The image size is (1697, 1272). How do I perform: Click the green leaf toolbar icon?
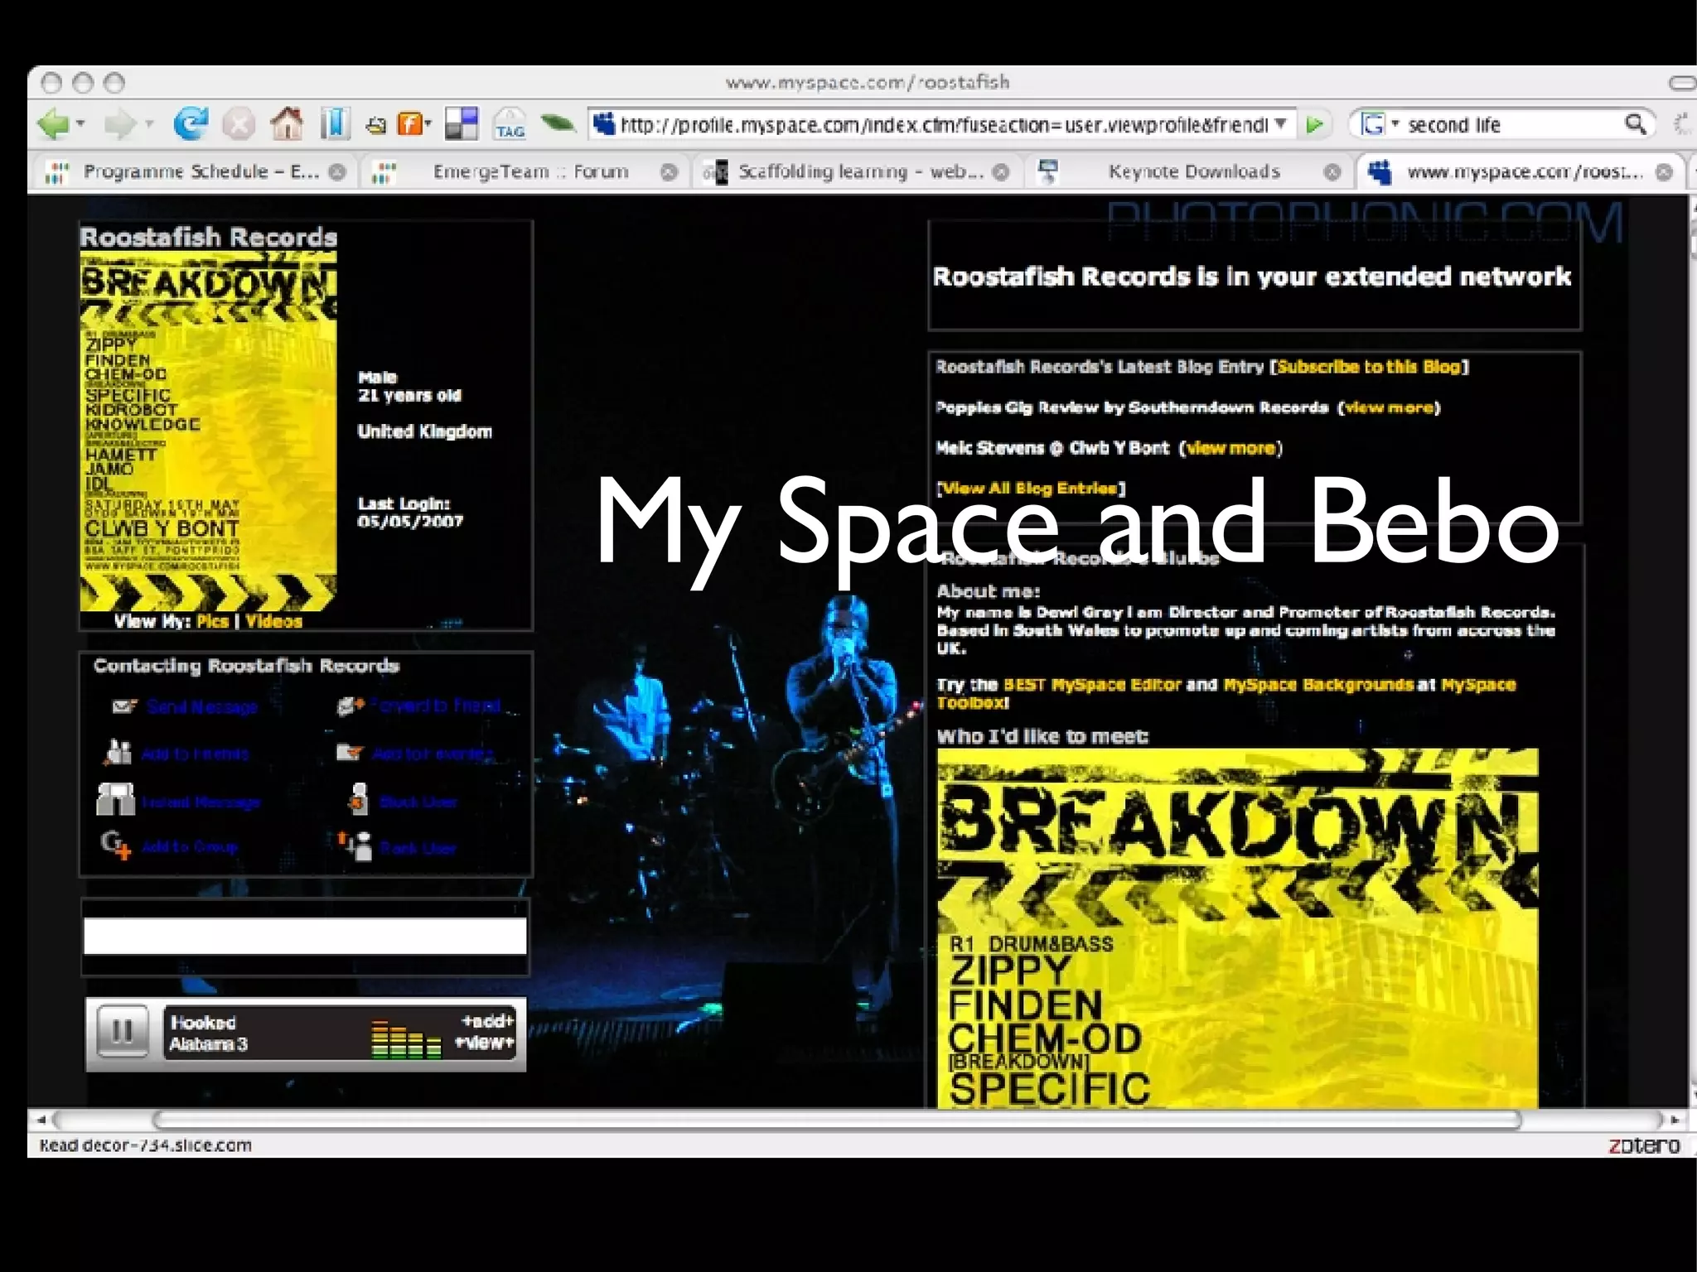coord(558,124)
